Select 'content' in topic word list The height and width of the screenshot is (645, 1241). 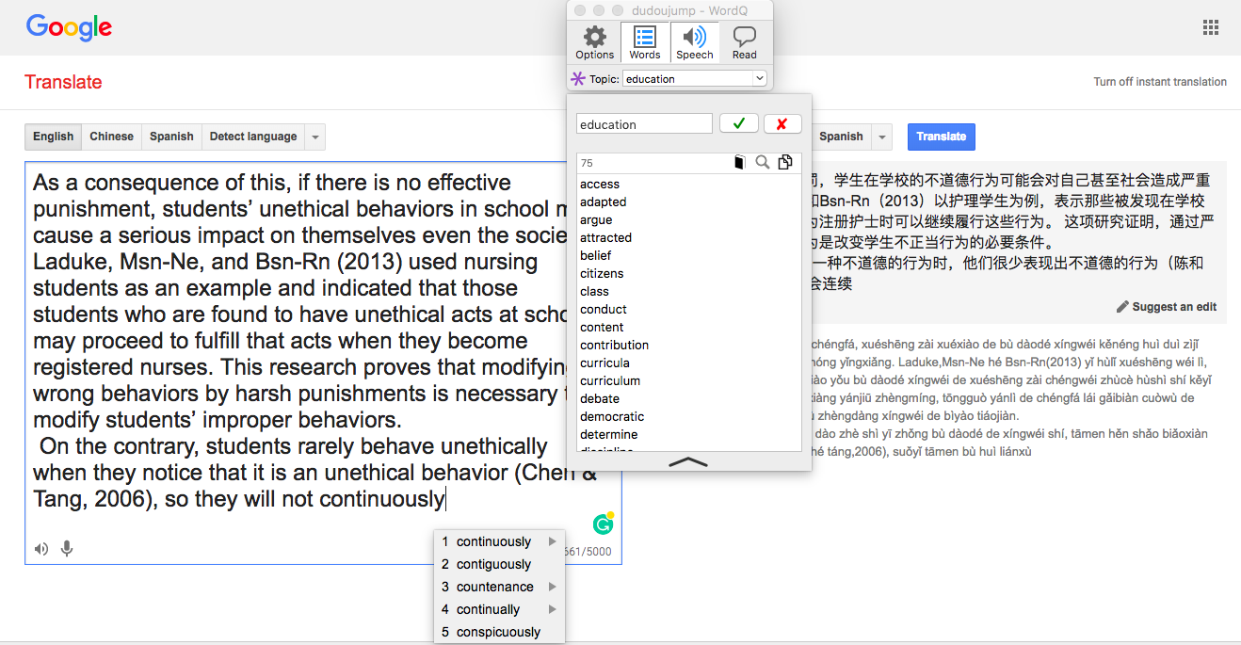pyautogui.click(x=602, y=327)
